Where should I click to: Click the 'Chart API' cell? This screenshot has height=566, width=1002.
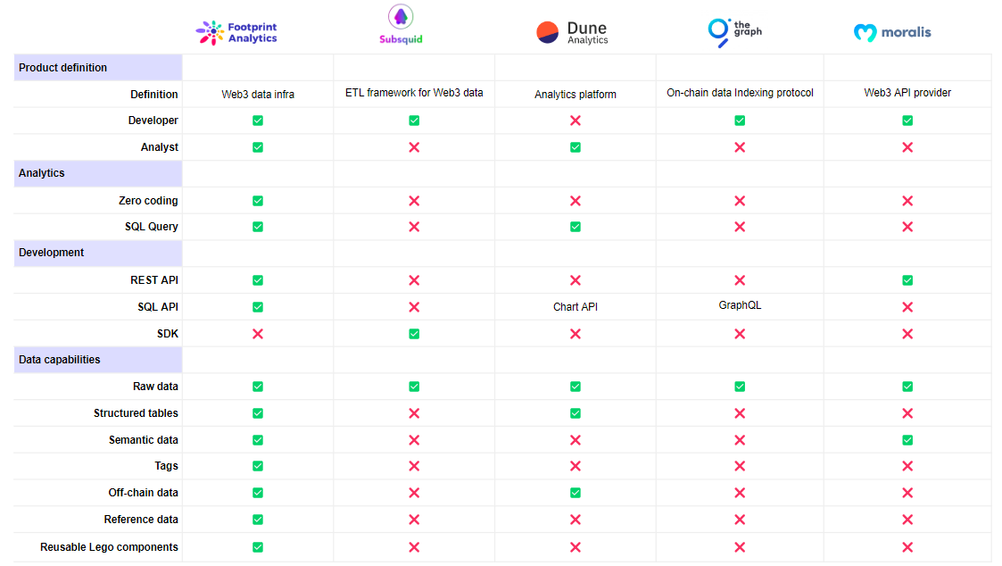[x=576, y=307]
